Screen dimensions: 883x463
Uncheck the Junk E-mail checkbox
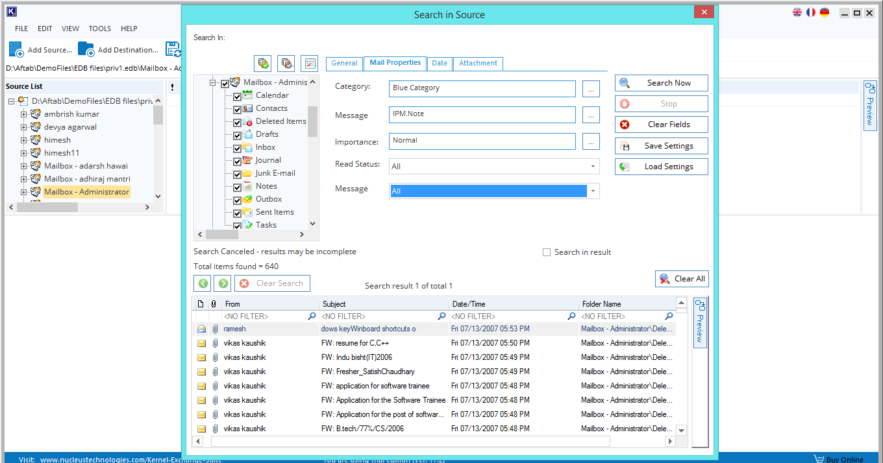[x=237, y=174]
